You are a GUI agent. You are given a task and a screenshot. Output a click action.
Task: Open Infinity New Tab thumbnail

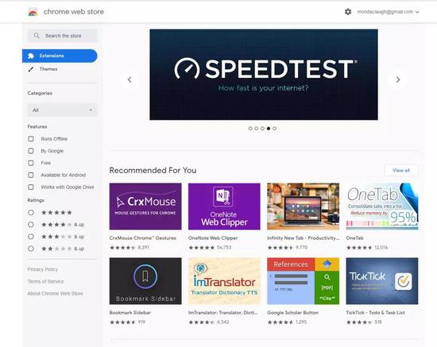coord(303,206)
